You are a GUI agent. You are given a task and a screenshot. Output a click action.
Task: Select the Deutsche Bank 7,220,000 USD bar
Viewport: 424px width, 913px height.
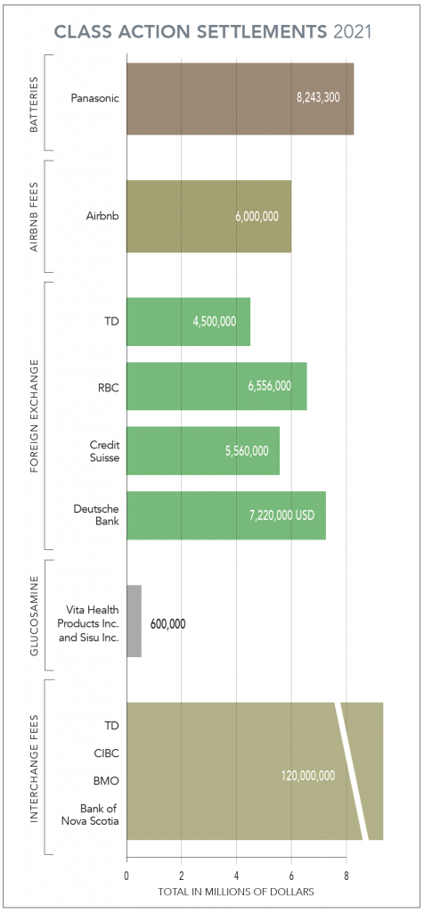[x=225, y=515]
